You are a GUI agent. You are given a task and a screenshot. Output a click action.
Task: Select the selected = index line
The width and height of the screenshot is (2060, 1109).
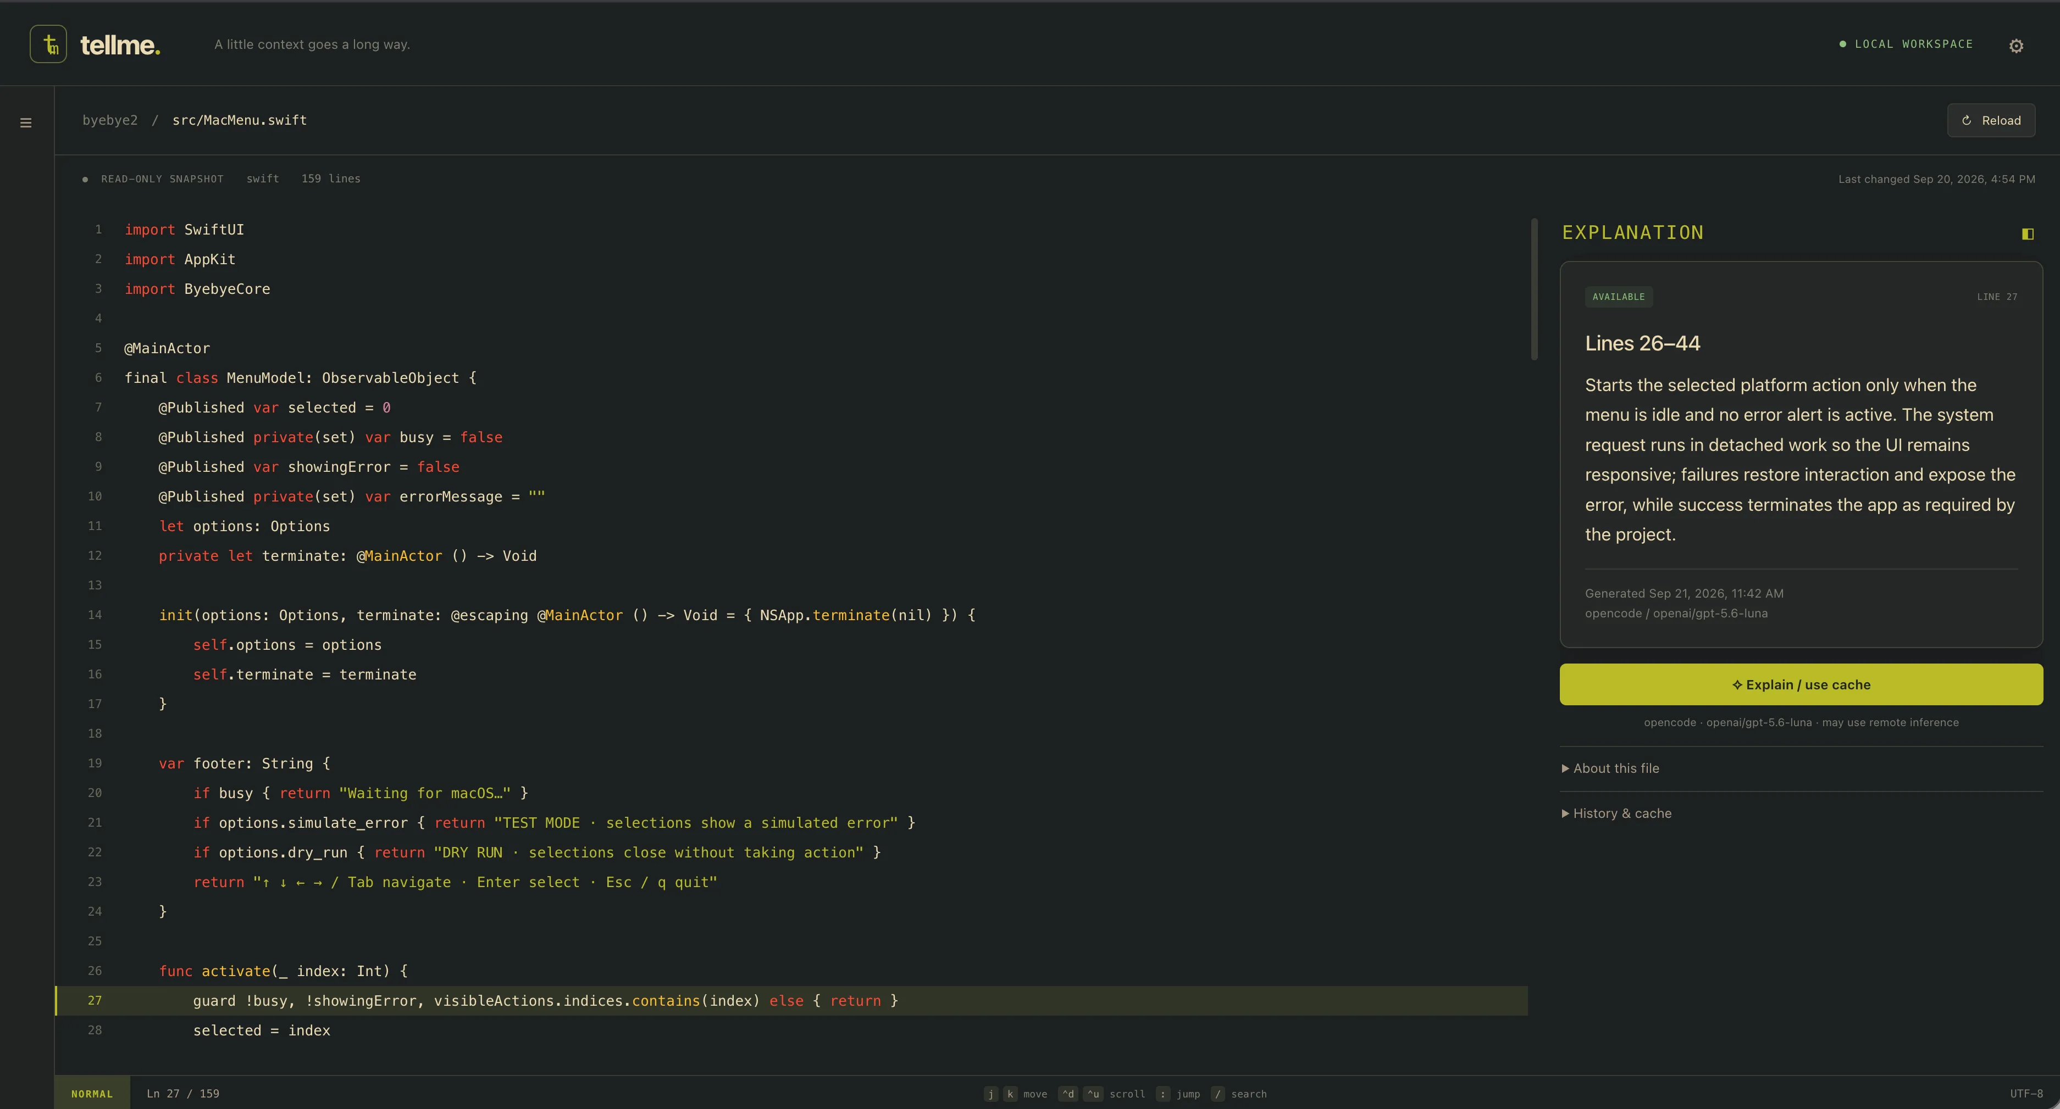[x=791, y=1030]
